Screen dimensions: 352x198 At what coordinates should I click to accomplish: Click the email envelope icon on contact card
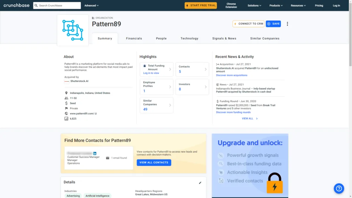pyautogui.click(x=108, y=158)
